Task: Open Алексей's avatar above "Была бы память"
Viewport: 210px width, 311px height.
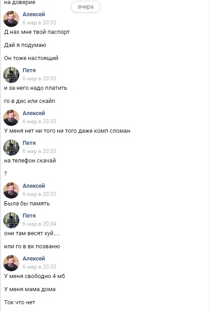Action: [x=11, y=190]
